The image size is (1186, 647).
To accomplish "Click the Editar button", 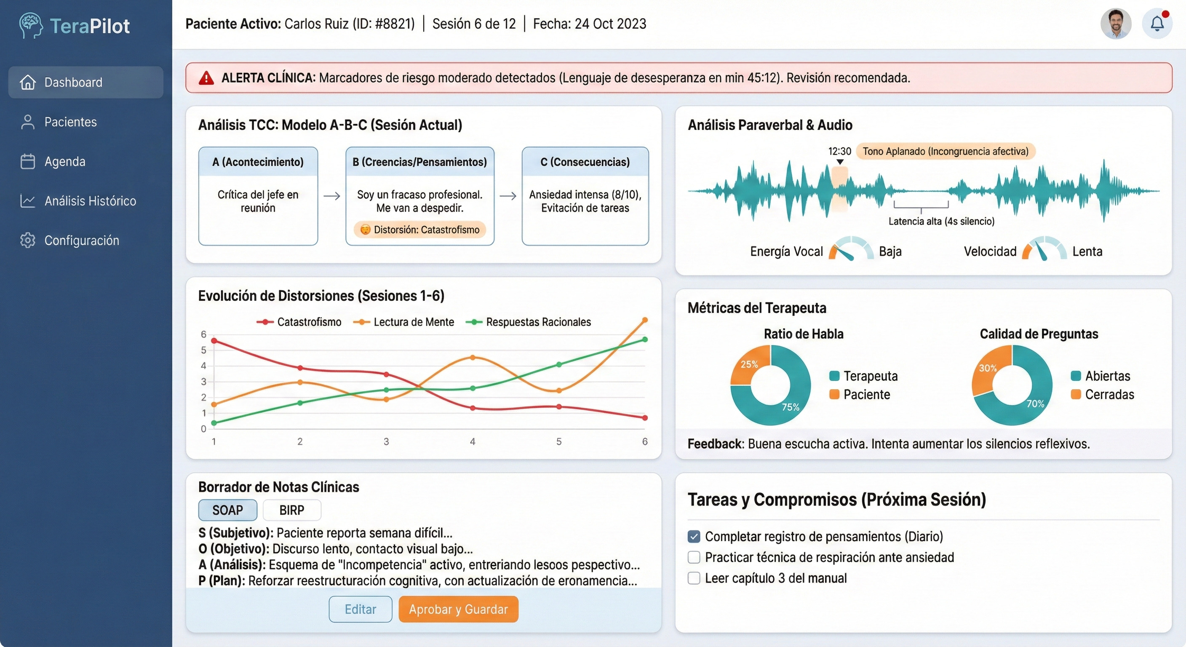I will [x=360, y=609].
